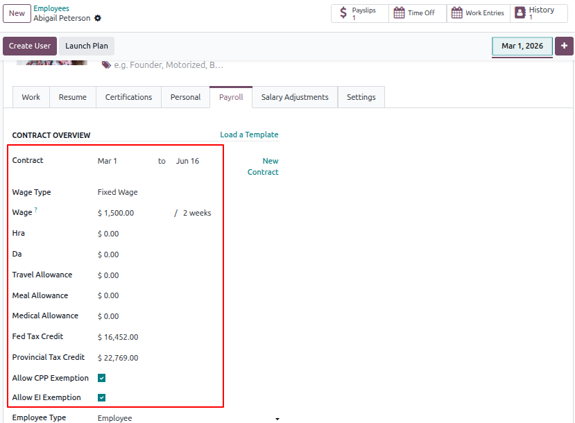Viewport: 575px width, 423px height.
Task: Switch to the Settings tab
Action: pyautogui.click(x=361, y=97)
